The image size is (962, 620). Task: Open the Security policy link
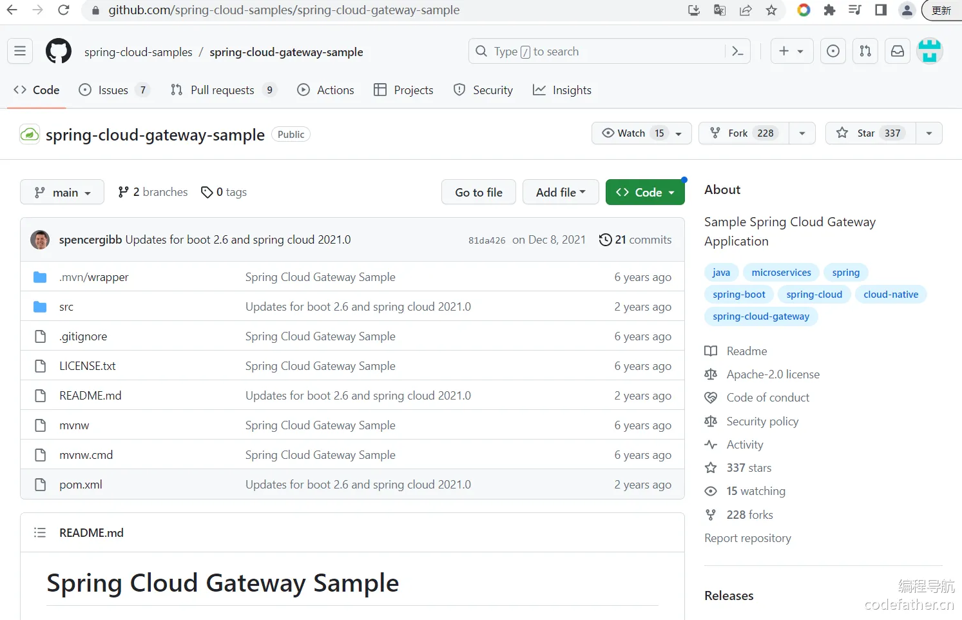pyautogui.click(x=763, y=421)
